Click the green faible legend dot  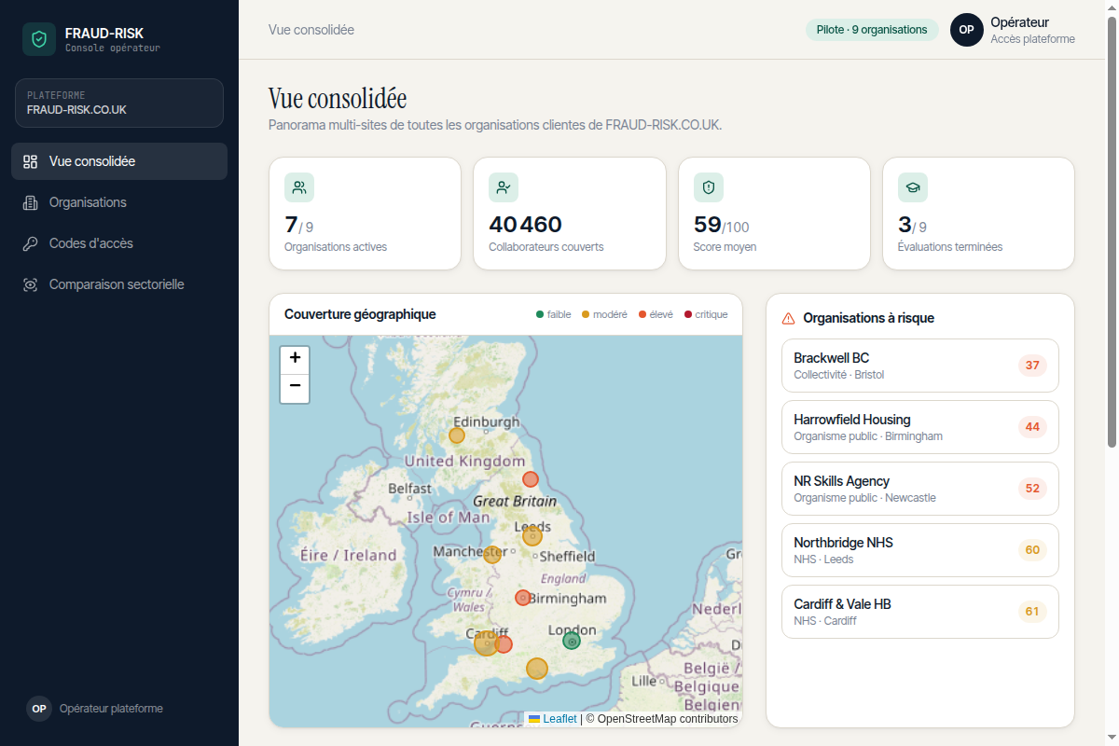click(540, 314)
